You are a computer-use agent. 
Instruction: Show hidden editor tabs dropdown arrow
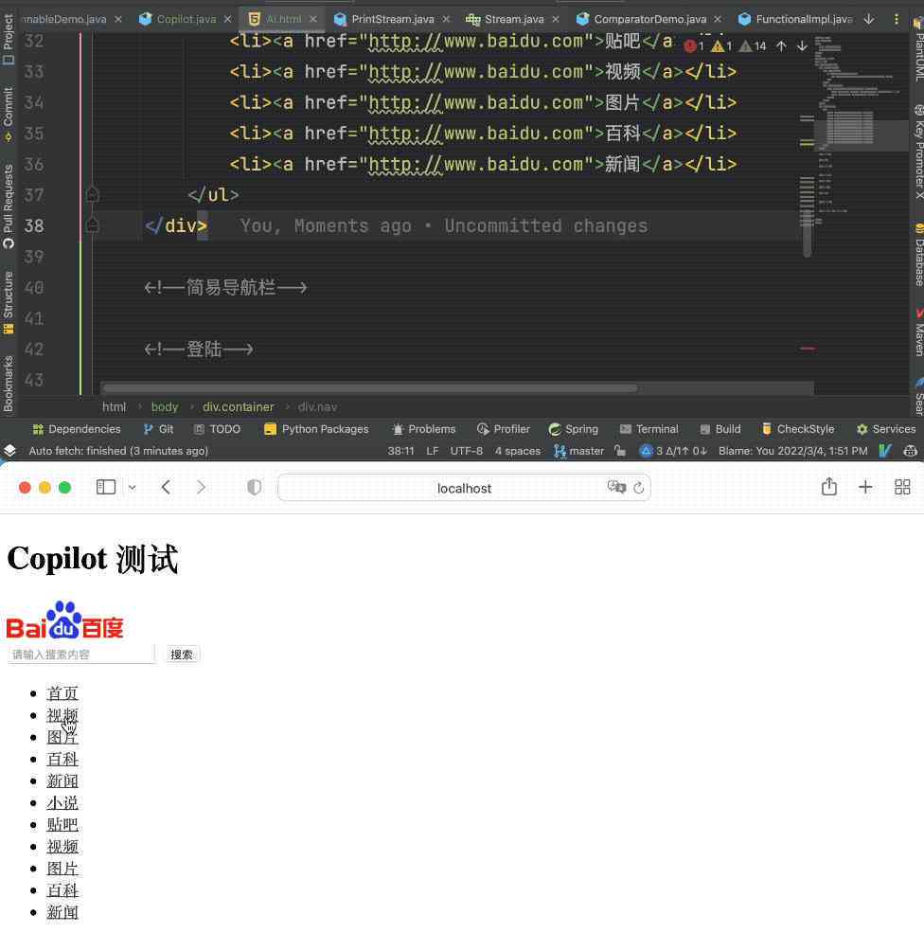(869, 19)
